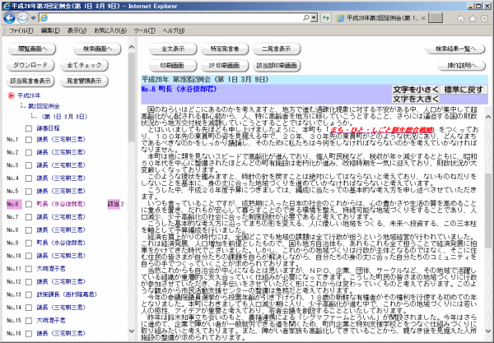The height and width of the screenshot is (343, 494).
Task: Check the No.1 議長 checkbox
Action: point(29,139)
